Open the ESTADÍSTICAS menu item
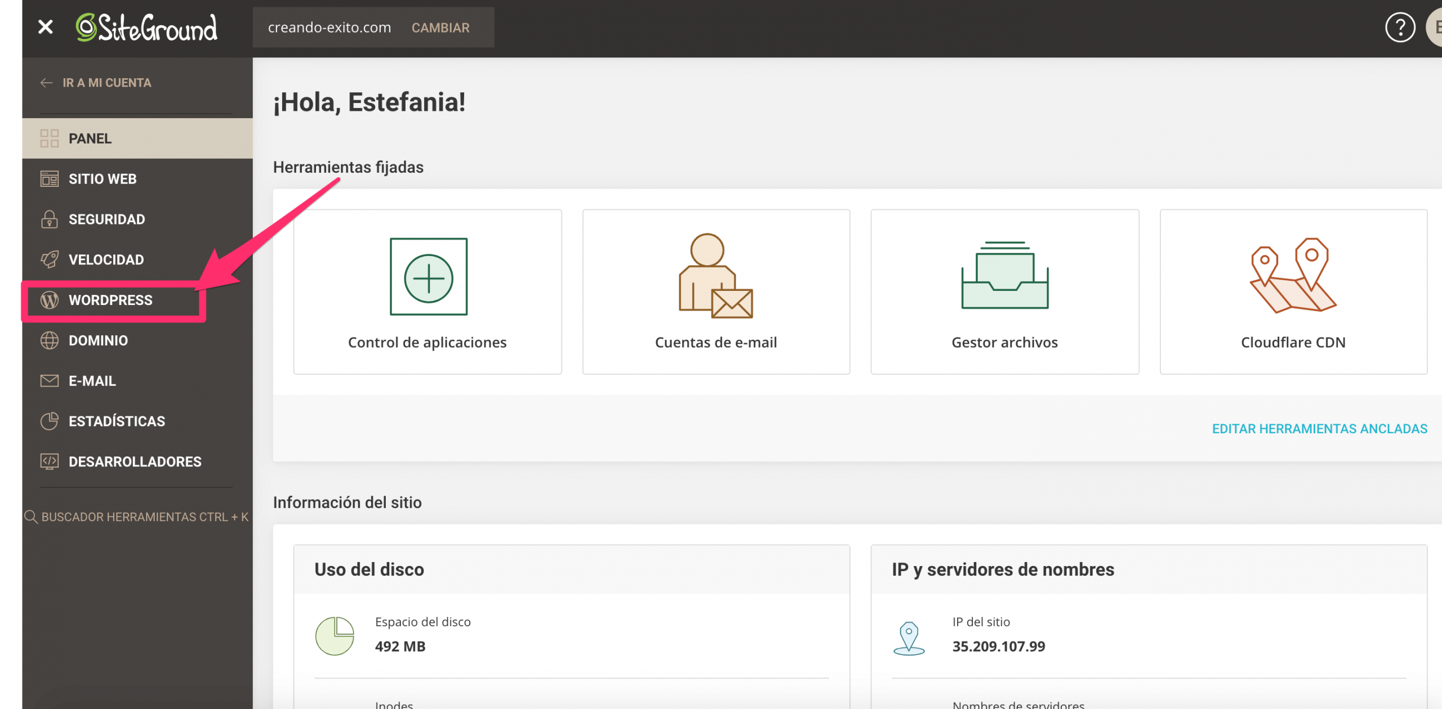This screenshot has height=709, width=1442. pyautogui.click(x=137, y=422)
